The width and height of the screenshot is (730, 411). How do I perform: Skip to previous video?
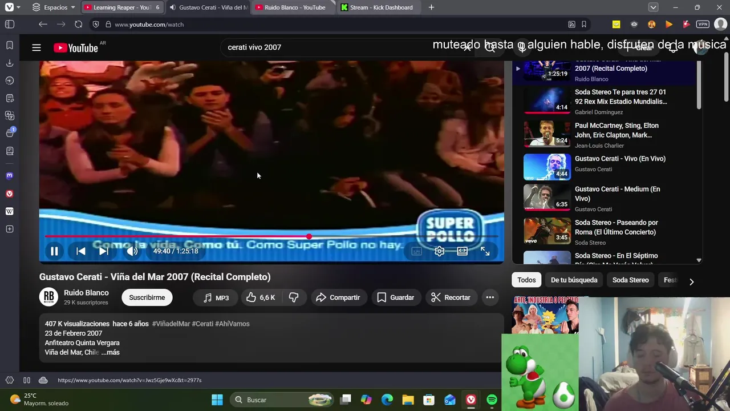pyautogui.click(x=81, y=251)
